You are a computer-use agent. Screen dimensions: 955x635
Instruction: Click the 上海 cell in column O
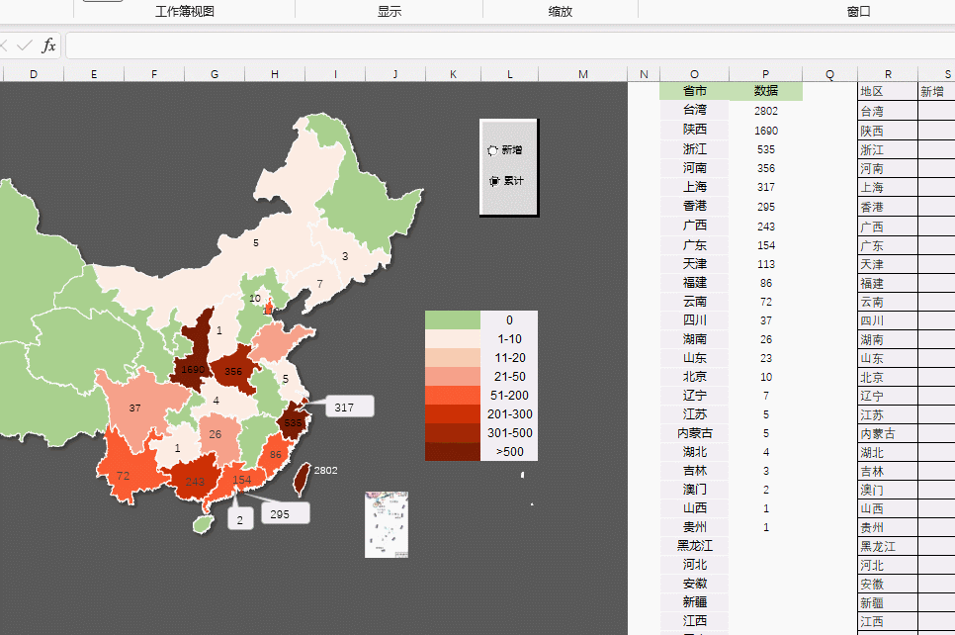(694, 187)
